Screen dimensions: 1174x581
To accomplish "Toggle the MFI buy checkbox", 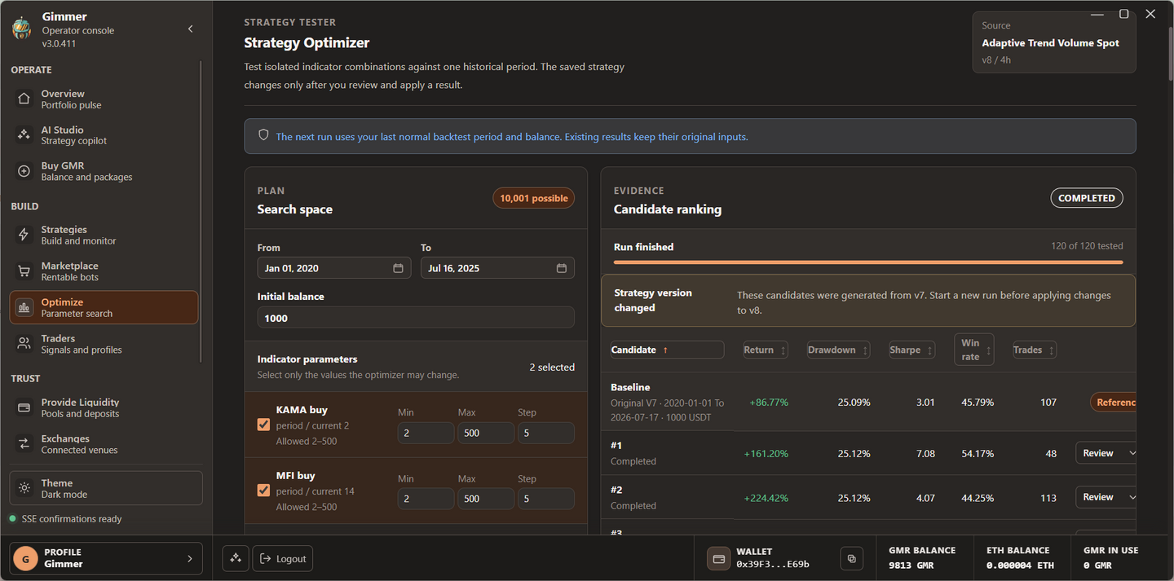I will (263, 491).
